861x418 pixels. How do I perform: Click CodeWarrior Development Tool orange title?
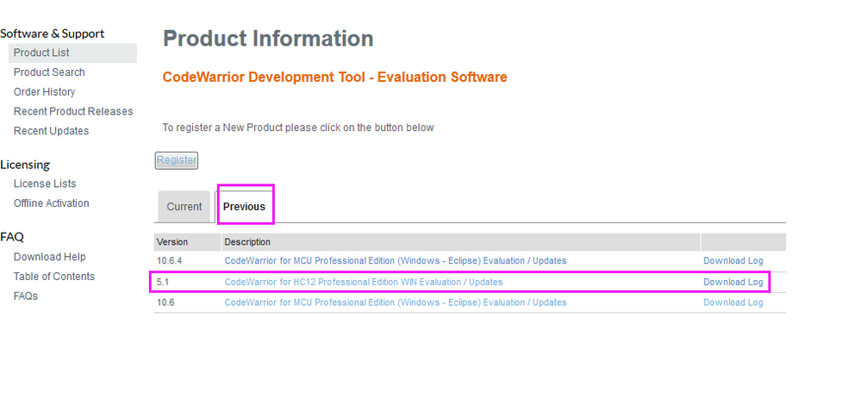(335, 78)
